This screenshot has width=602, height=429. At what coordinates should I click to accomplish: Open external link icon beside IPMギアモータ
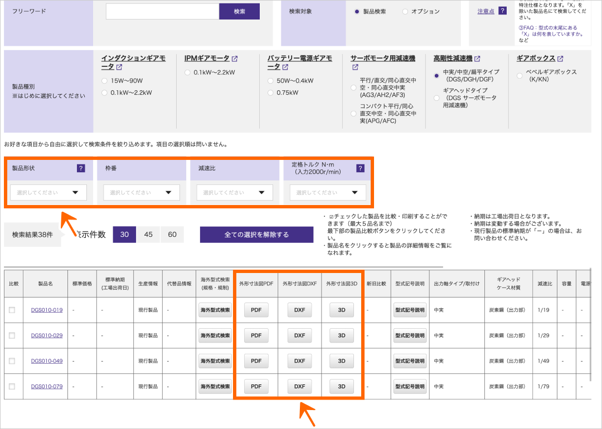coord(235,58)
